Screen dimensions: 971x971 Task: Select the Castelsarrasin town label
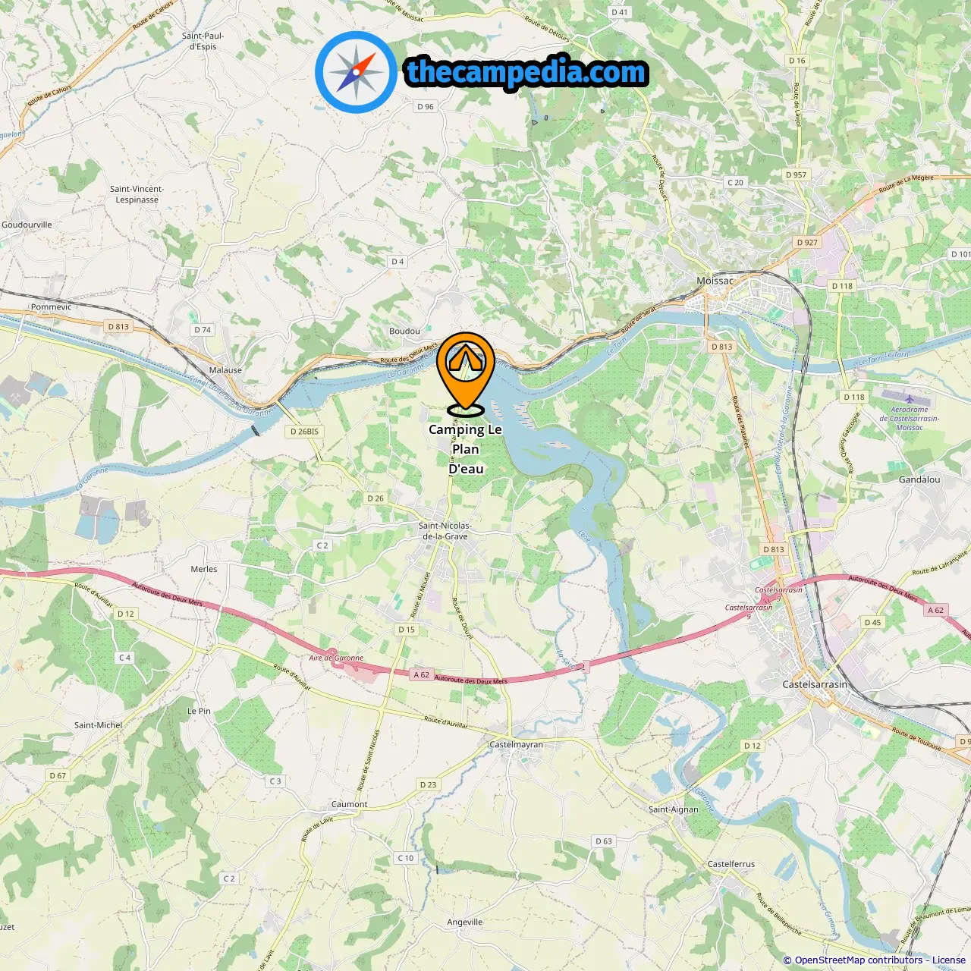click(x=815, y=684)
